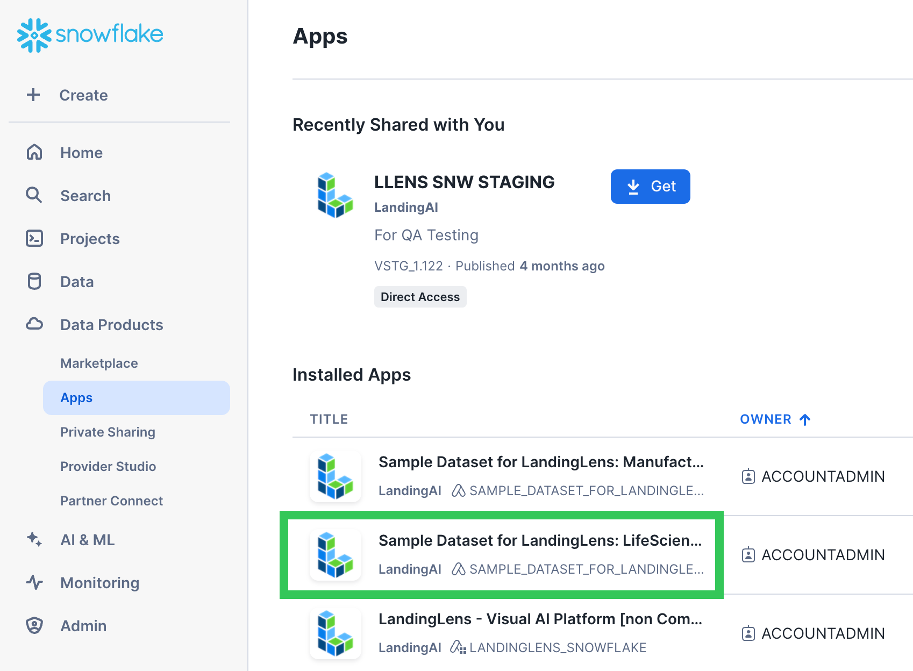Click 'LandingAI' in the LifeSciences dataset row
The image size is (913, 671).
[x=410, y=569]
